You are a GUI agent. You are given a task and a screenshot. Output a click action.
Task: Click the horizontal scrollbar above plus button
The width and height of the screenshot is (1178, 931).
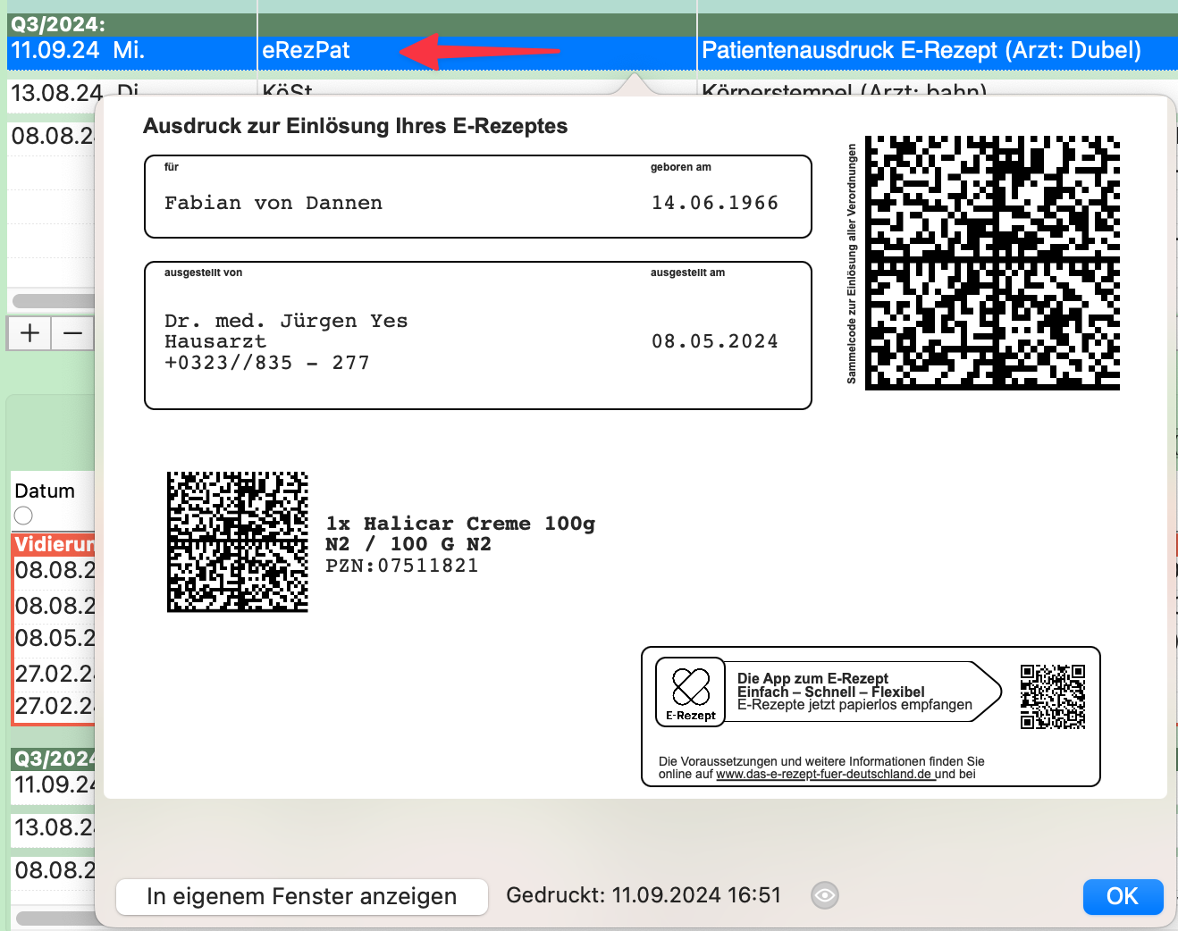click(x=54, y=301)
